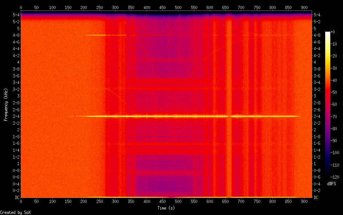Viewport: 343px width, 215px height.
Task: Click the 450 tick on the bottom time axis
Action: pyautogui.click(x=162, y=201)
